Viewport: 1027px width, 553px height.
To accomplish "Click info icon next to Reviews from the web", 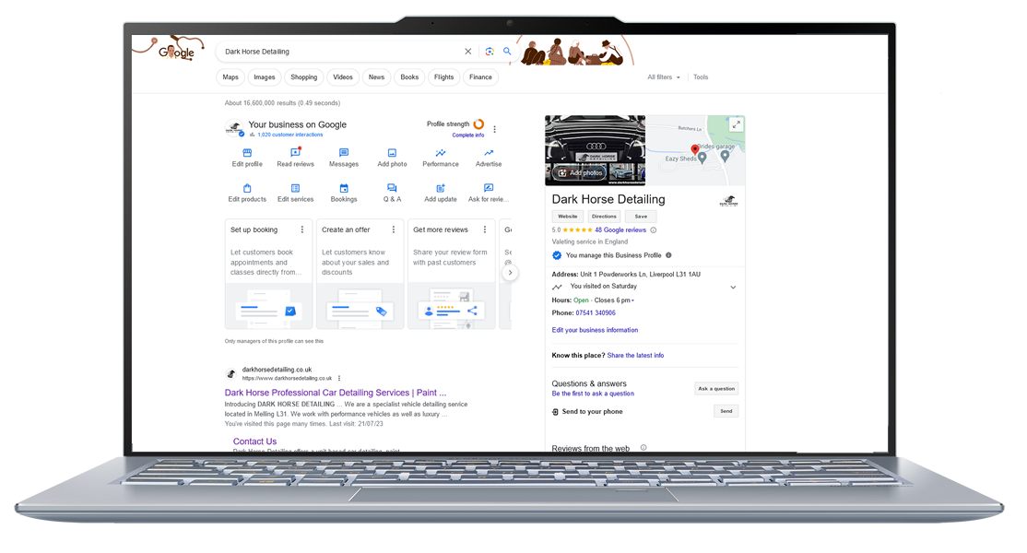I will [x=643, y=448].
